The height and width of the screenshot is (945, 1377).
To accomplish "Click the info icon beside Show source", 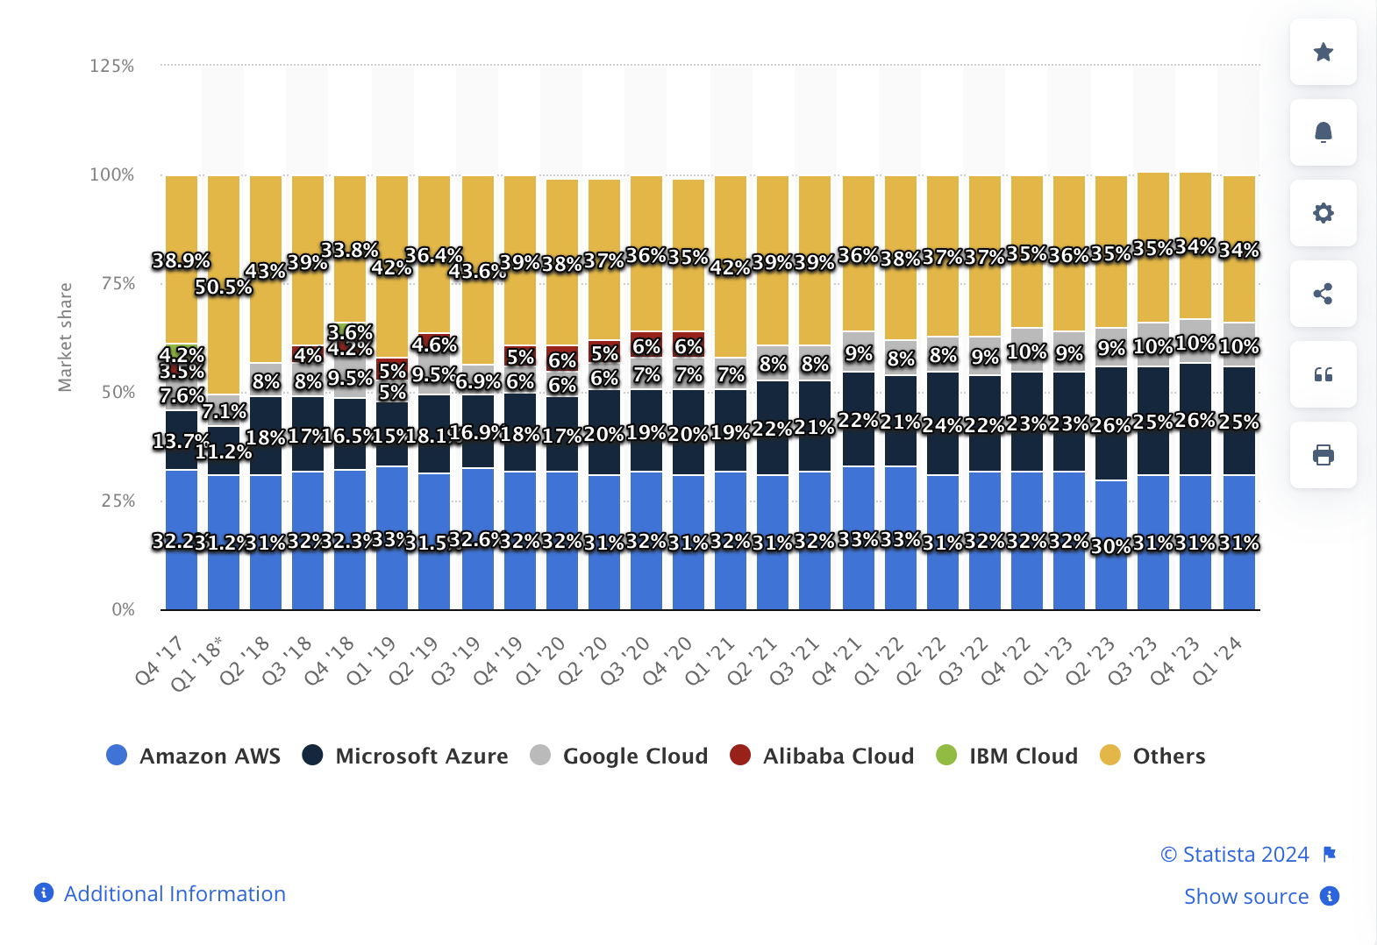I will pyautogui.click(x=1330, y=896).
